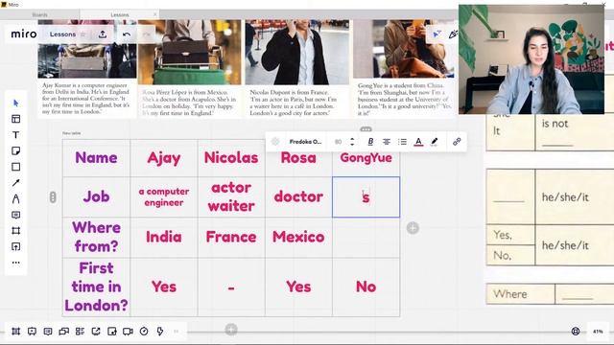Open the lightning activity icon
The height and width of the screenshot is (345, 614).
[x=160, y=332]
